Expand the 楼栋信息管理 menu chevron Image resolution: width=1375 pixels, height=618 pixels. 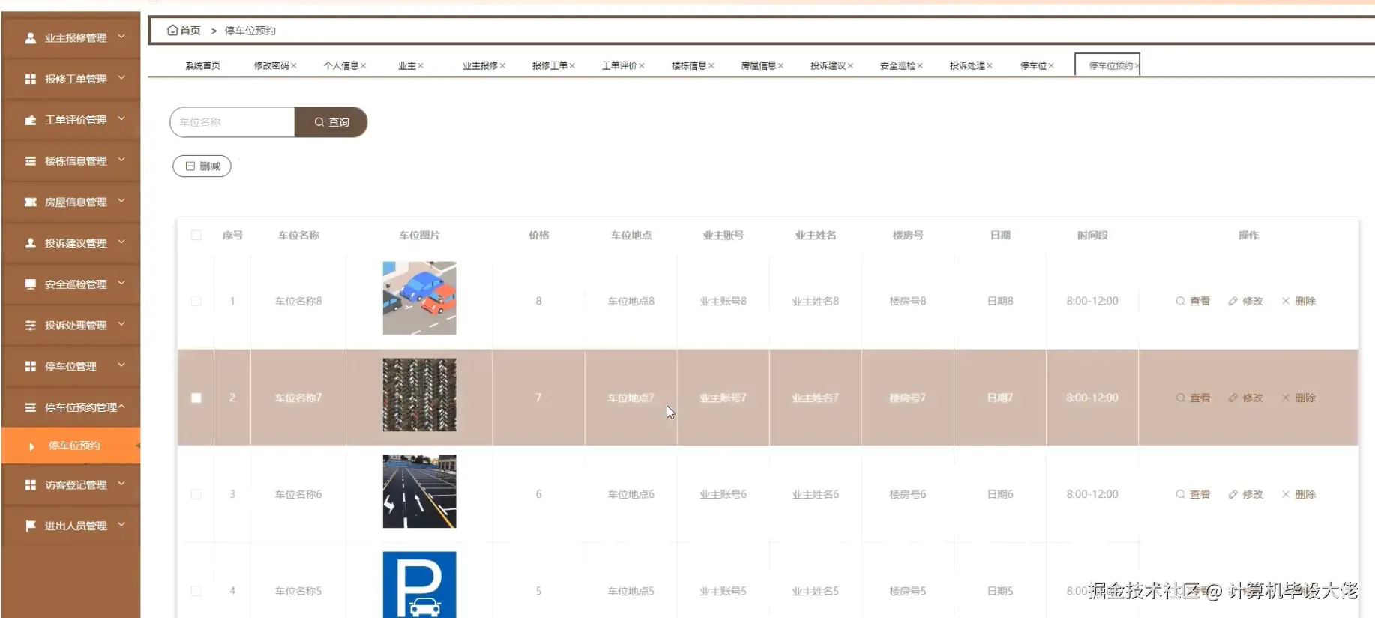click(x=121, y=160)
